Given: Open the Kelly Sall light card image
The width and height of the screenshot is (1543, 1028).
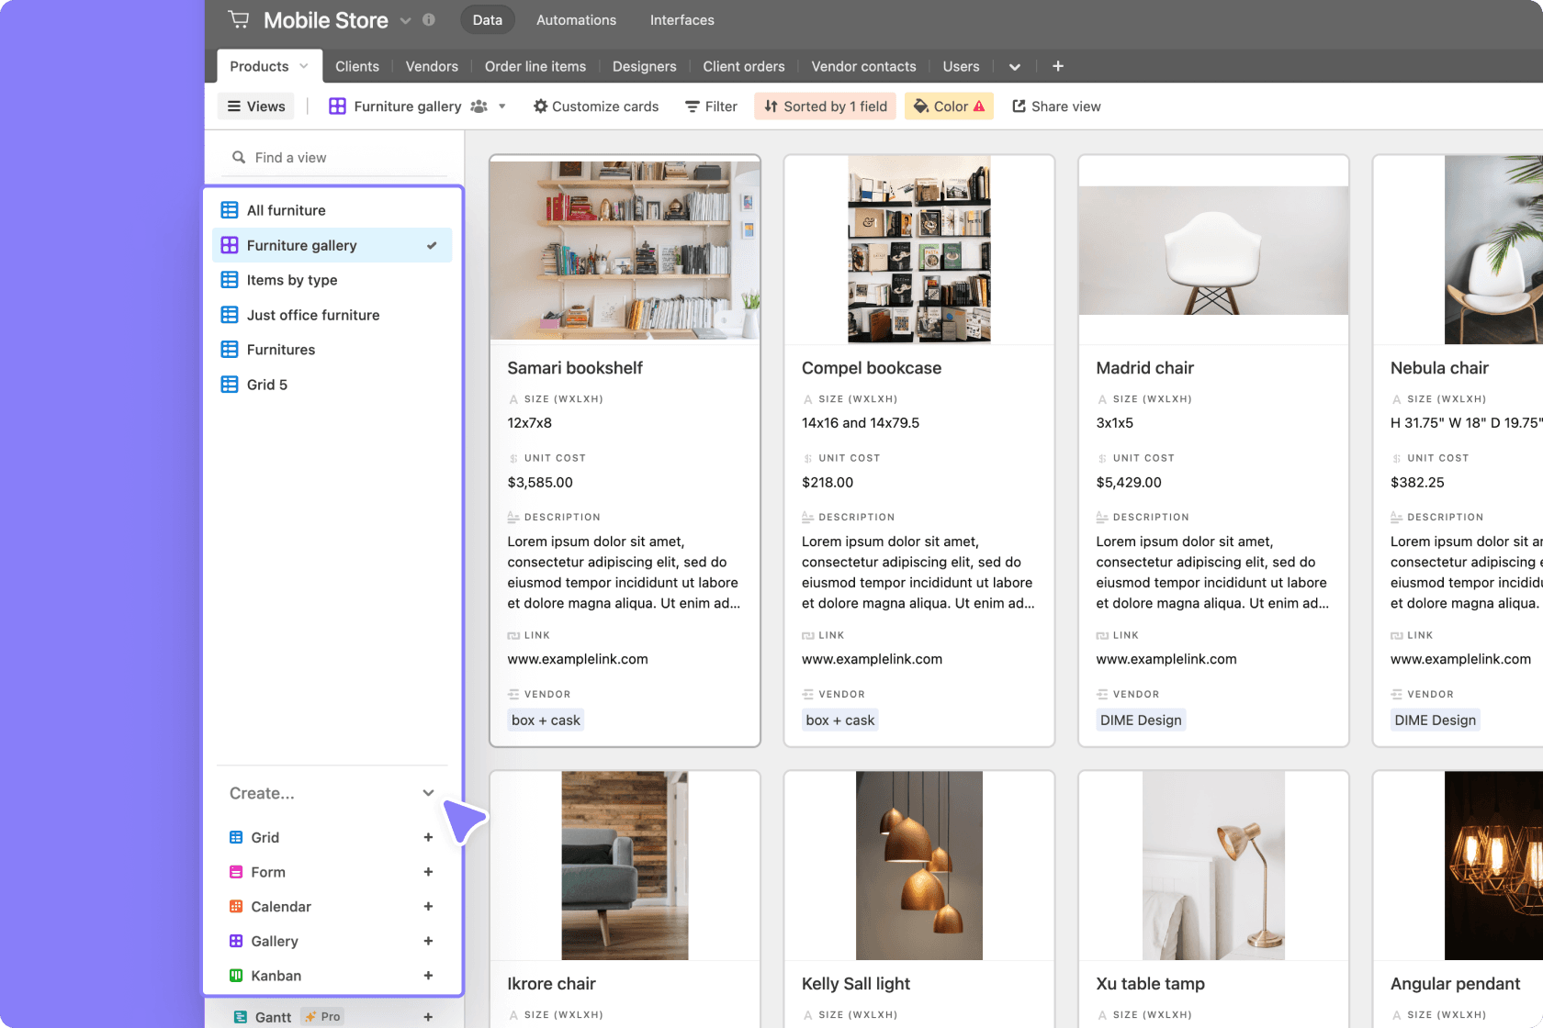Looking at the screenshot, I should coord(919,866).
